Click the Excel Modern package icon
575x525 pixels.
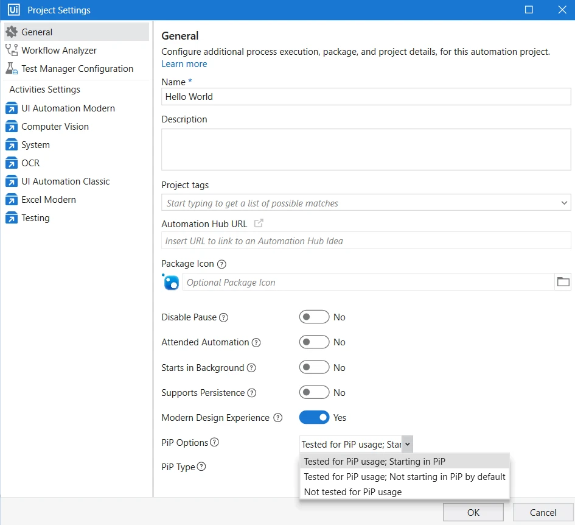tap(12, 200)
